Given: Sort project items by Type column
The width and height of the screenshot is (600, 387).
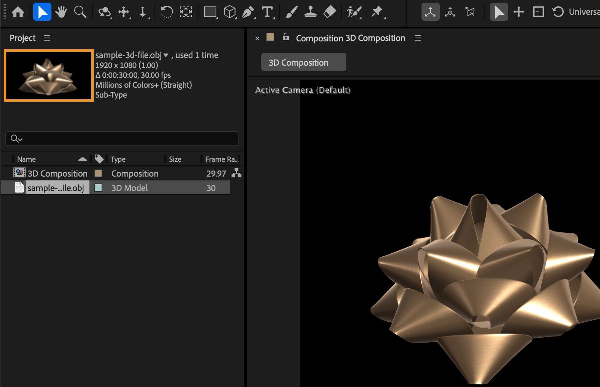Looking at the screenshot, I should click(x=118, y=159).
